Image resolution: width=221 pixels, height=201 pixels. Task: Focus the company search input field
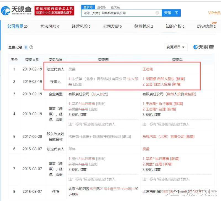click(x=122, y=13)
